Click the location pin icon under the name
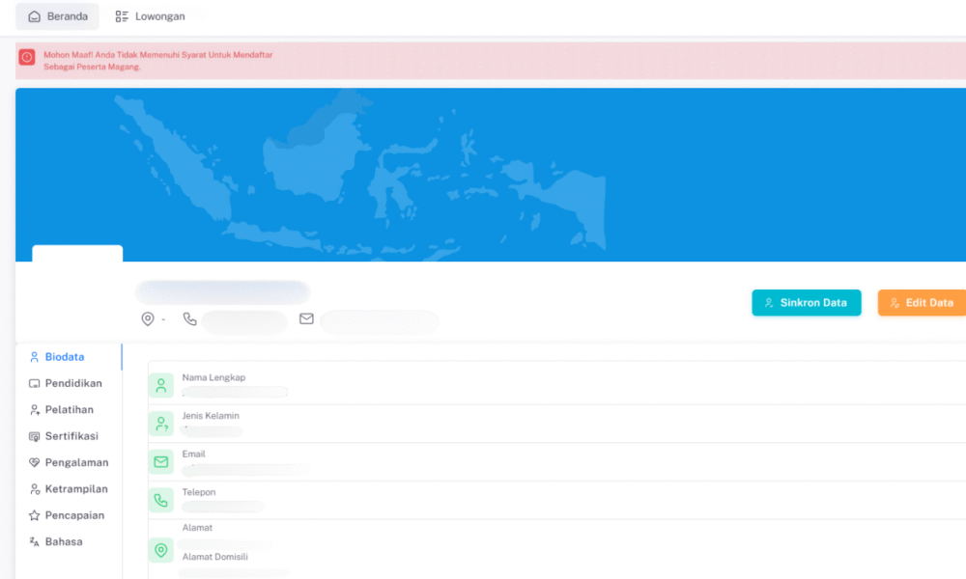Image resolution: width=966 pixels, height=579 pixels. [148, 318]
